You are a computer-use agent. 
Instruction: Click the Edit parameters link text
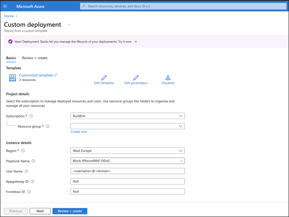click(136, 83)
